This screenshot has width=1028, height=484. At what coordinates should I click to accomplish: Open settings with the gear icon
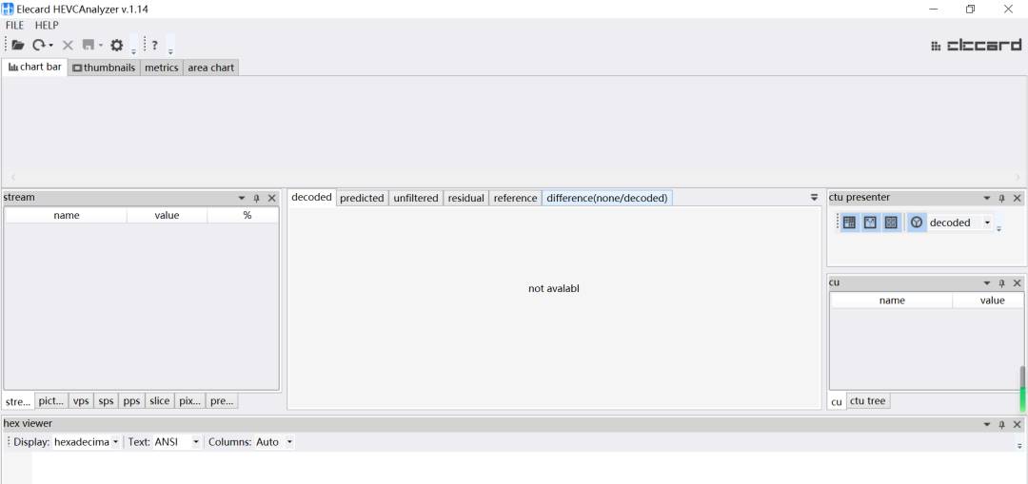pyautogui.click(x=117, y=45)
